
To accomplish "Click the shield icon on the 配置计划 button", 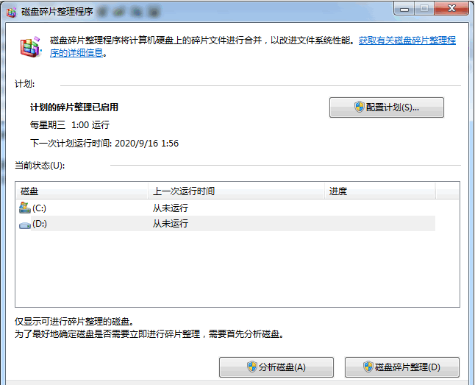I will (x=360, y=107).
